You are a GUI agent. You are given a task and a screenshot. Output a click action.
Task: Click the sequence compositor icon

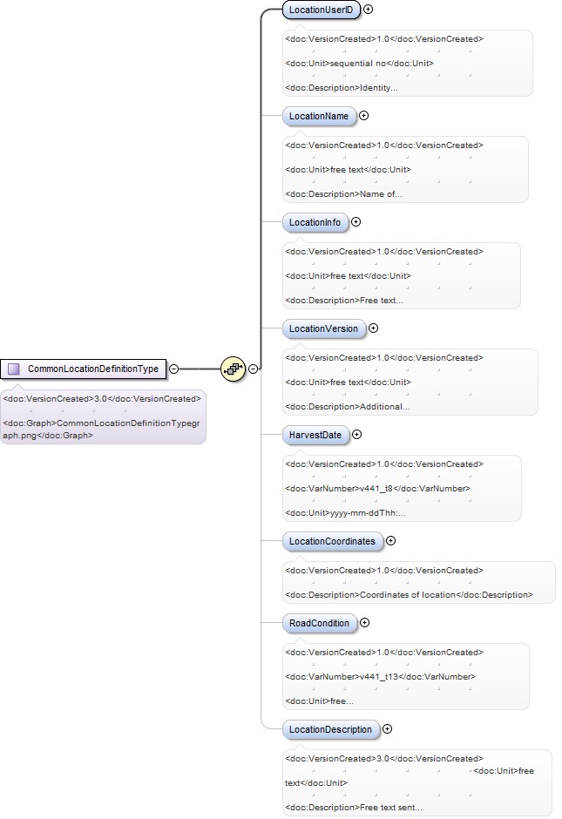tap(233, 369)
